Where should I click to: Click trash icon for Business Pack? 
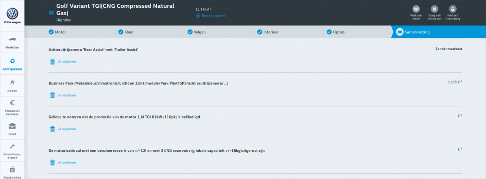click(x=52, y=95)
